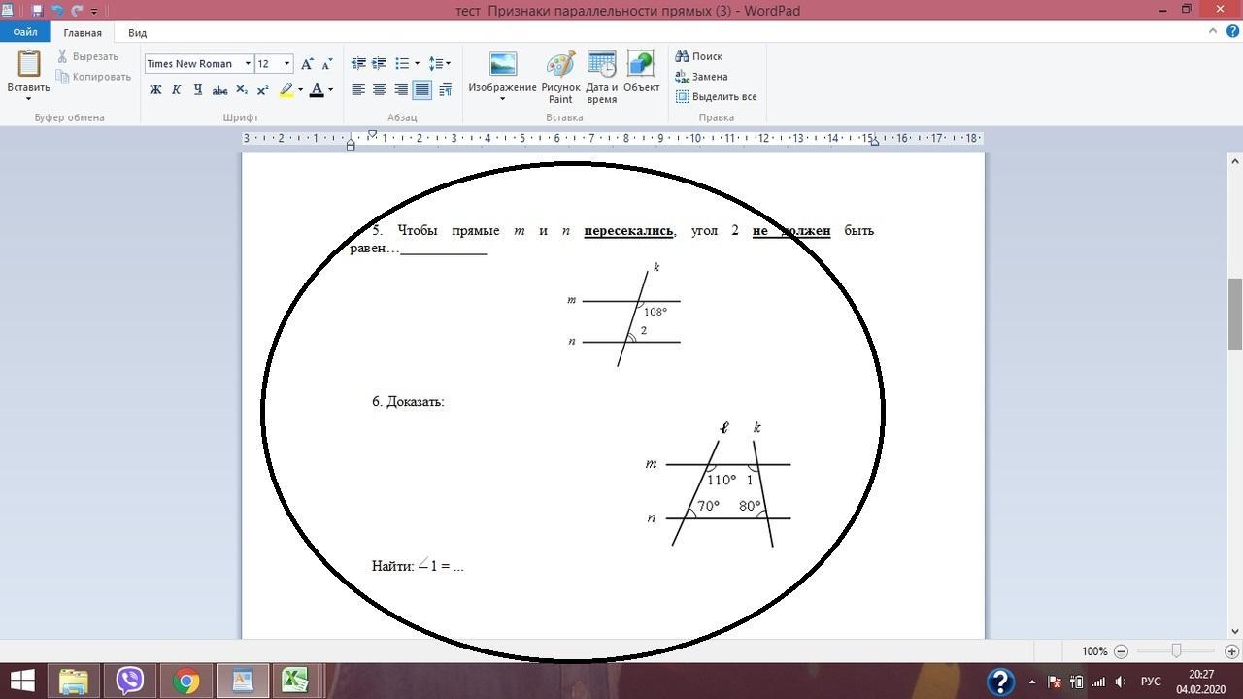Click the shrink font icon
The image size is (1243, 699).
click(326, 64)
